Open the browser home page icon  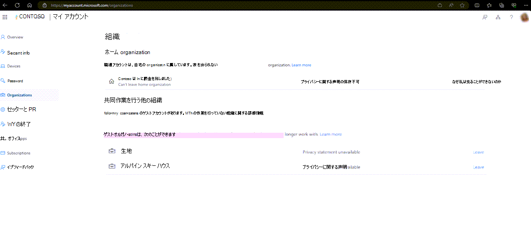point(30,5)
